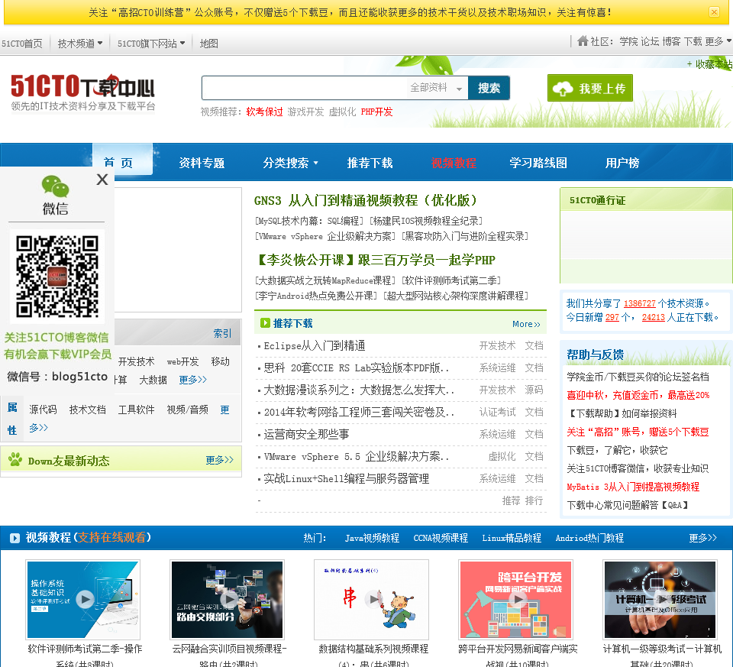
Task: Open Eclipse从入门到精通 download entry
Action: click(315, 345)
